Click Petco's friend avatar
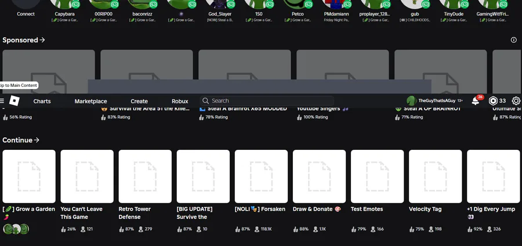This screenshot has height=246, width=522. click(298, 4)
